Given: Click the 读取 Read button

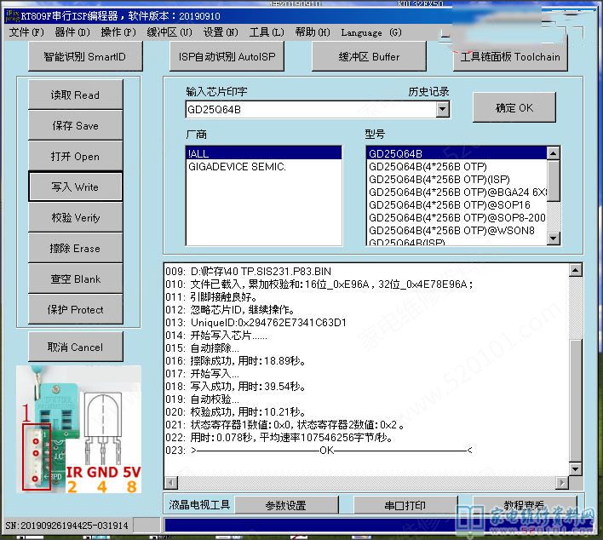Looking at the screenshot, I should pos(75,95).
